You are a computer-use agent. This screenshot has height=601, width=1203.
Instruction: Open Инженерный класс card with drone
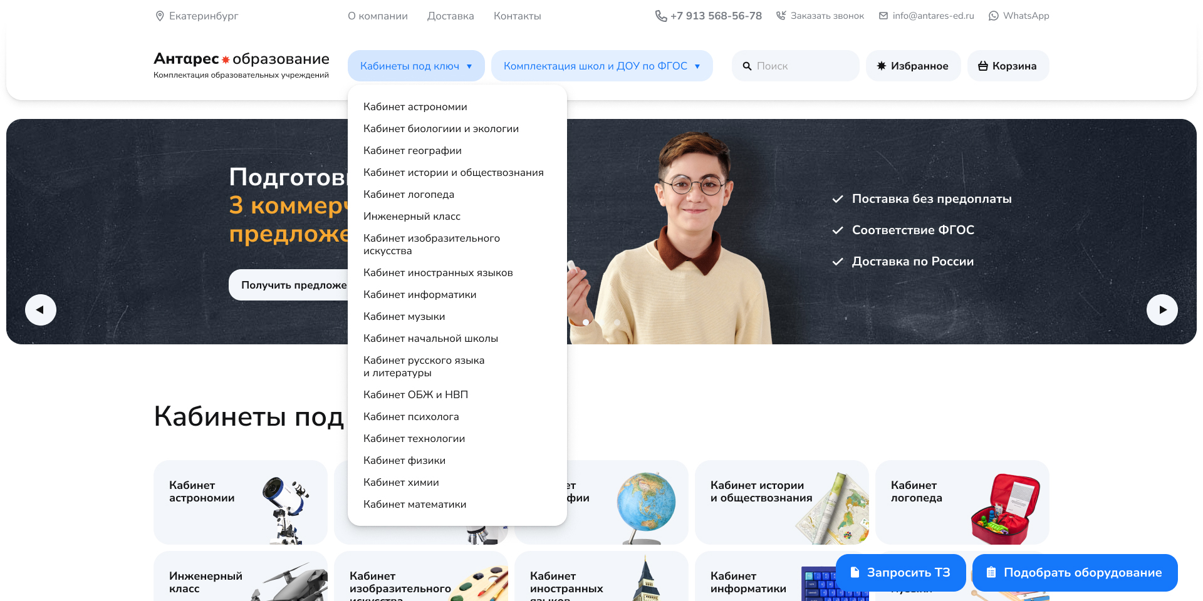241,576
